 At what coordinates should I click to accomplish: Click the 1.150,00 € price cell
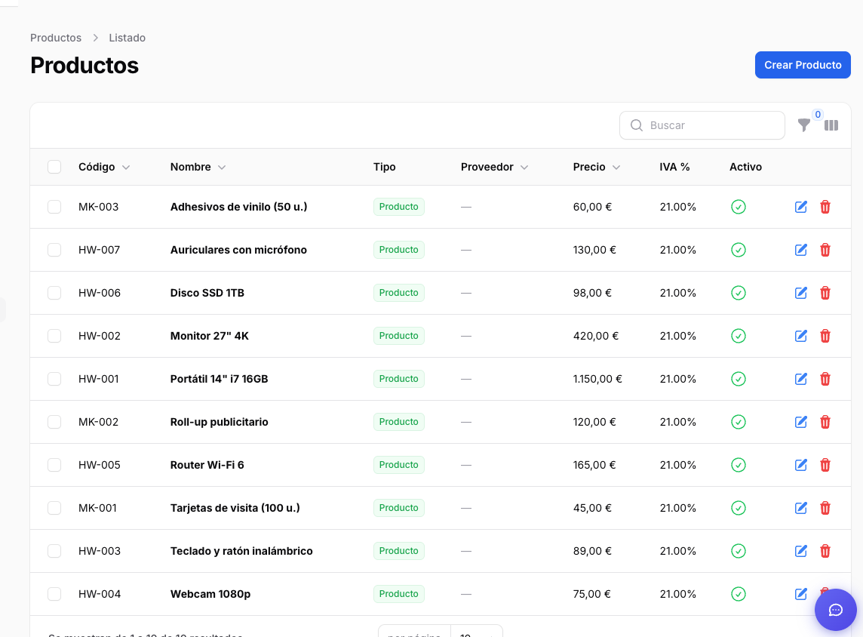click(597, 379)
